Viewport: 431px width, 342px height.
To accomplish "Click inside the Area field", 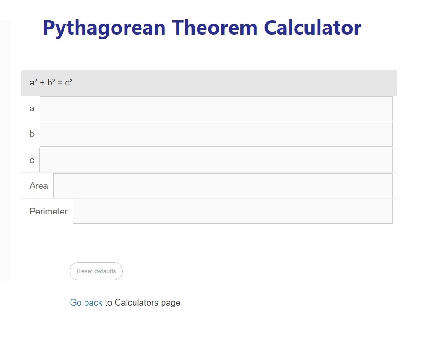I will click(x=223, y=185).
